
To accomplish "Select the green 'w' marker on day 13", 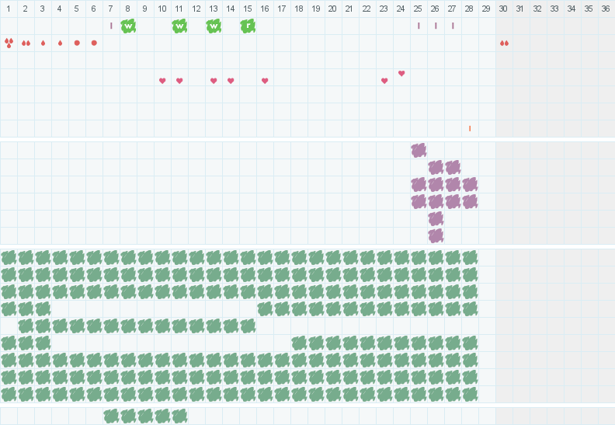I will [214, 26].
